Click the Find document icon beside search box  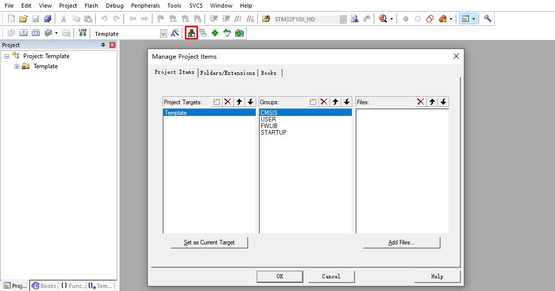click(x=354, y=19)
